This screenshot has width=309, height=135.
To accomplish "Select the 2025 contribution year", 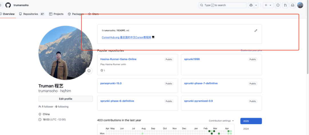I will tap(251, 121).
